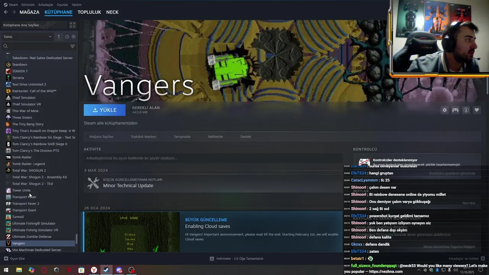The height and width of the screenshot is (275, 489).
Task: Open the downloads status icon
Action: (212, 259)
